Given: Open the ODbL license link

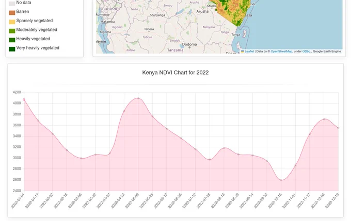Looking at the screenshot, I should point(307,52).
